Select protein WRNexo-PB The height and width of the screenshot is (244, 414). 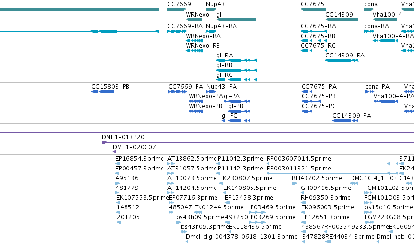(196, 112)
